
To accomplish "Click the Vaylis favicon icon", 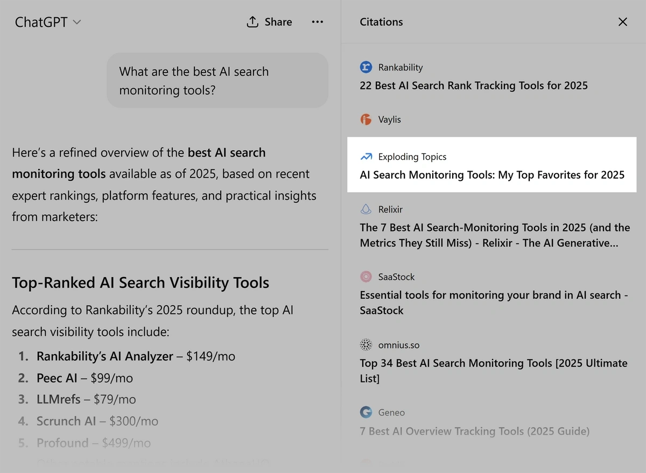I will click(366, 119).
